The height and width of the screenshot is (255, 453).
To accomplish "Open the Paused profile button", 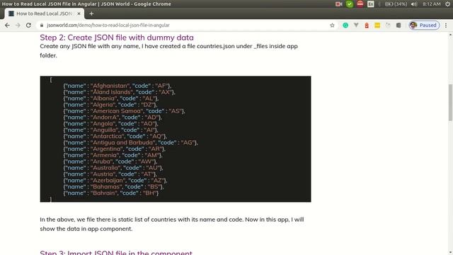I will tap(424, 25).
